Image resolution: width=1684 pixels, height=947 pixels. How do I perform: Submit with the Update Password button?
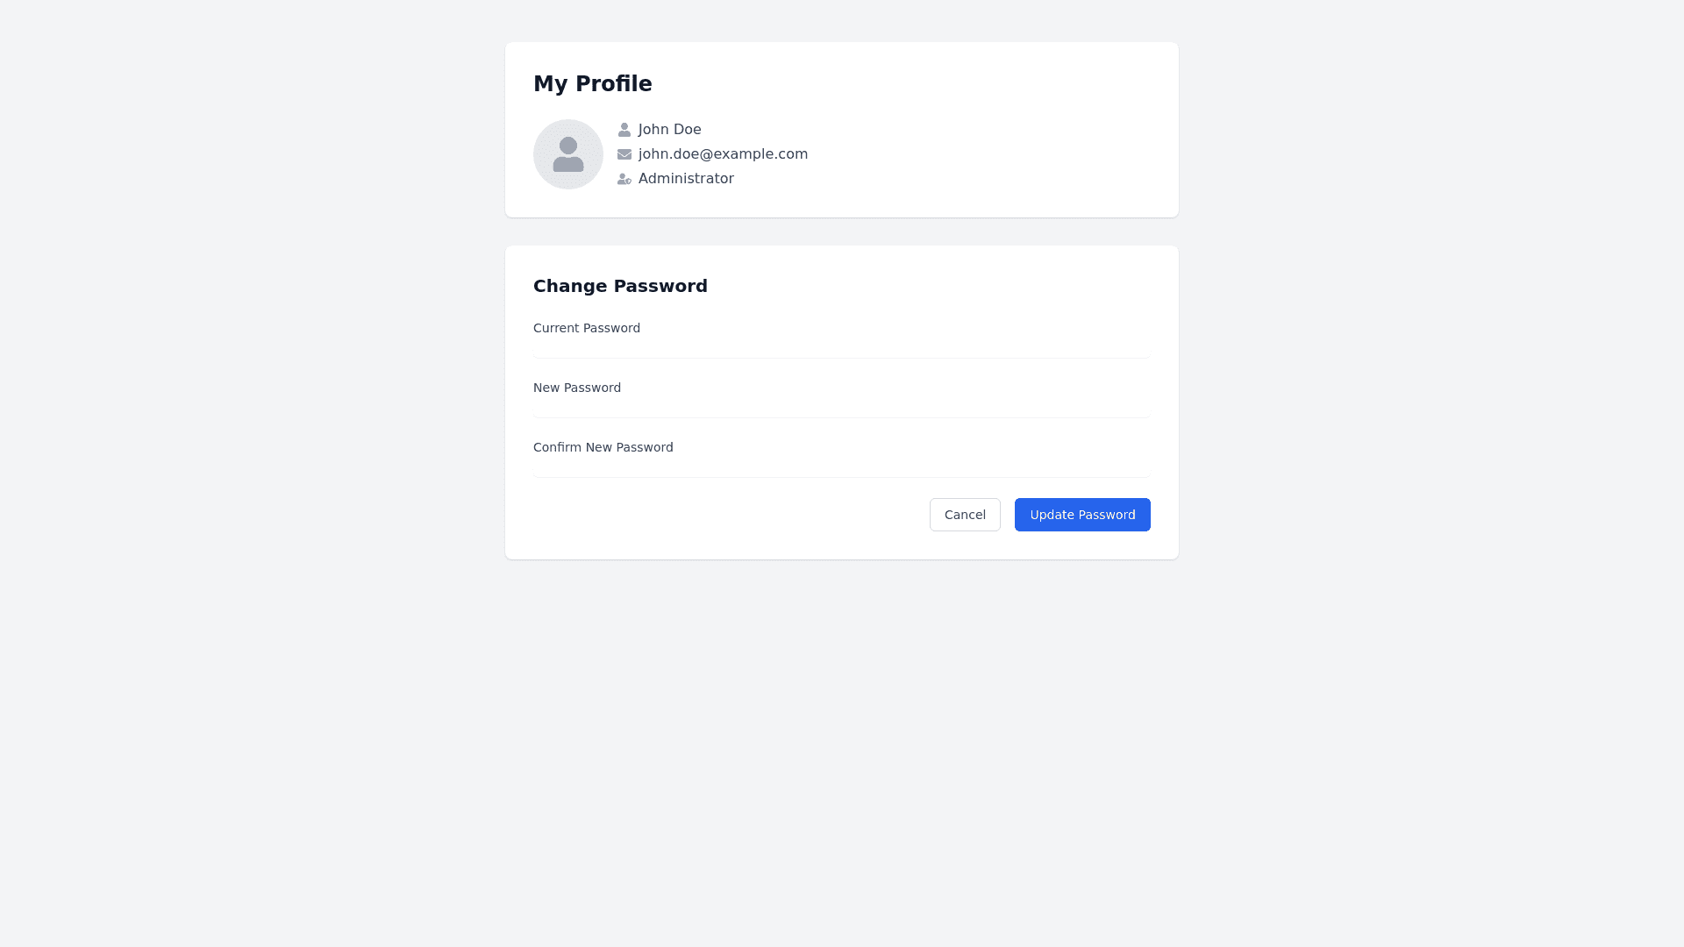point(1082,515)
